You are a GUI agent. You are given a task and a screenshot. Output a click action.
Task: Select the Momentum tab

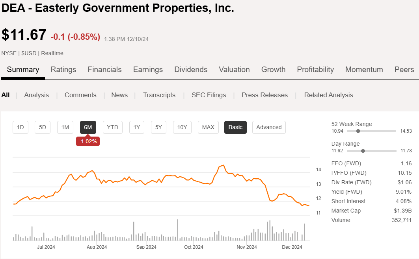pos(364,70)
